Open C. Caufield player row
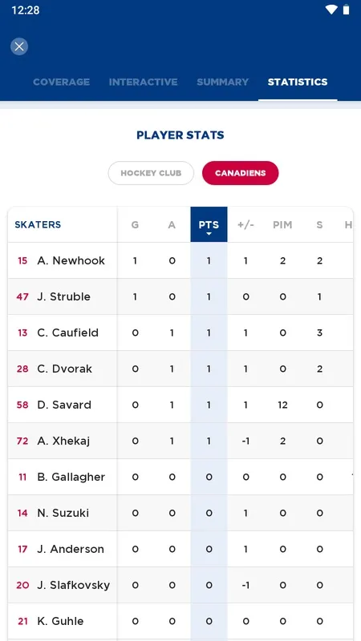Image resolution: width=361 pixels, height=641 pixels. pyautogui.click(x=180, y=333)
